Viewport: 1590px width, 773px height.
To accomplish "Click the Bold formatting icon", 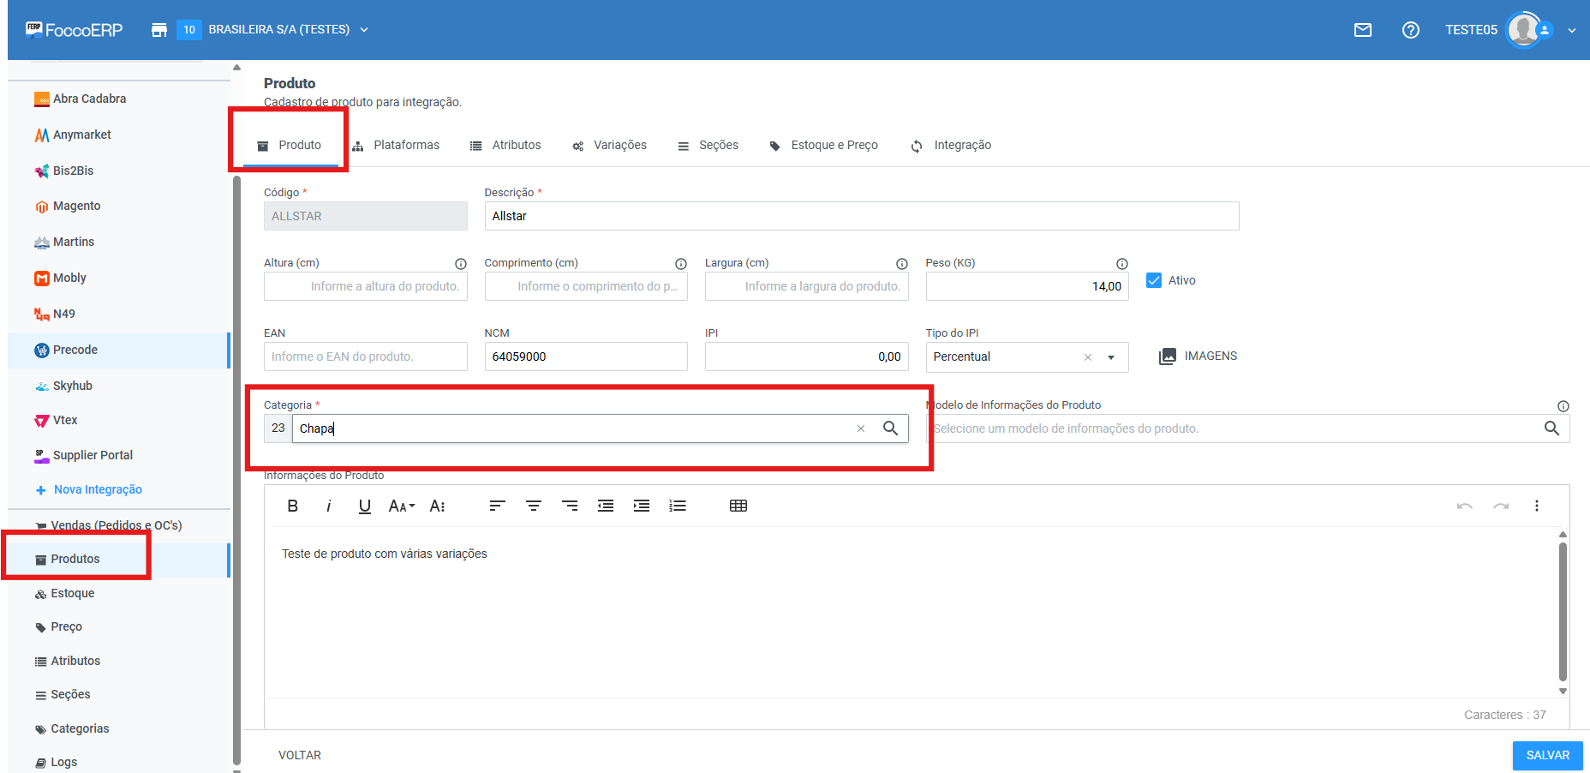I will pyautogui.click(x=293, y=506).
